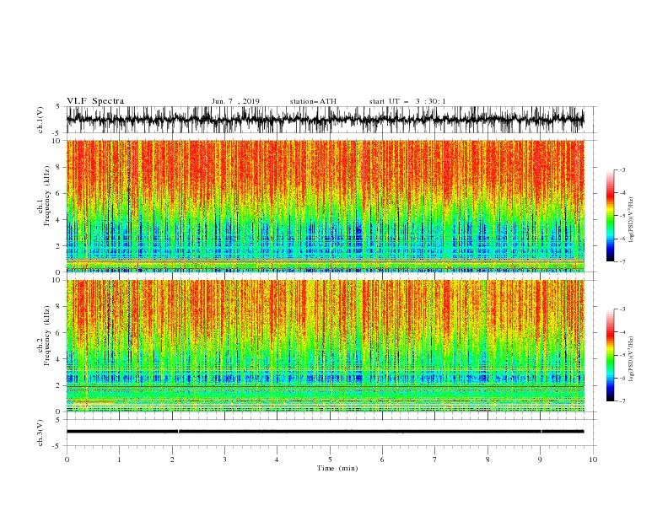The image size is (668, 516).
Task: Click time axis tick label "10"
Action: click(x=593, y=460)
